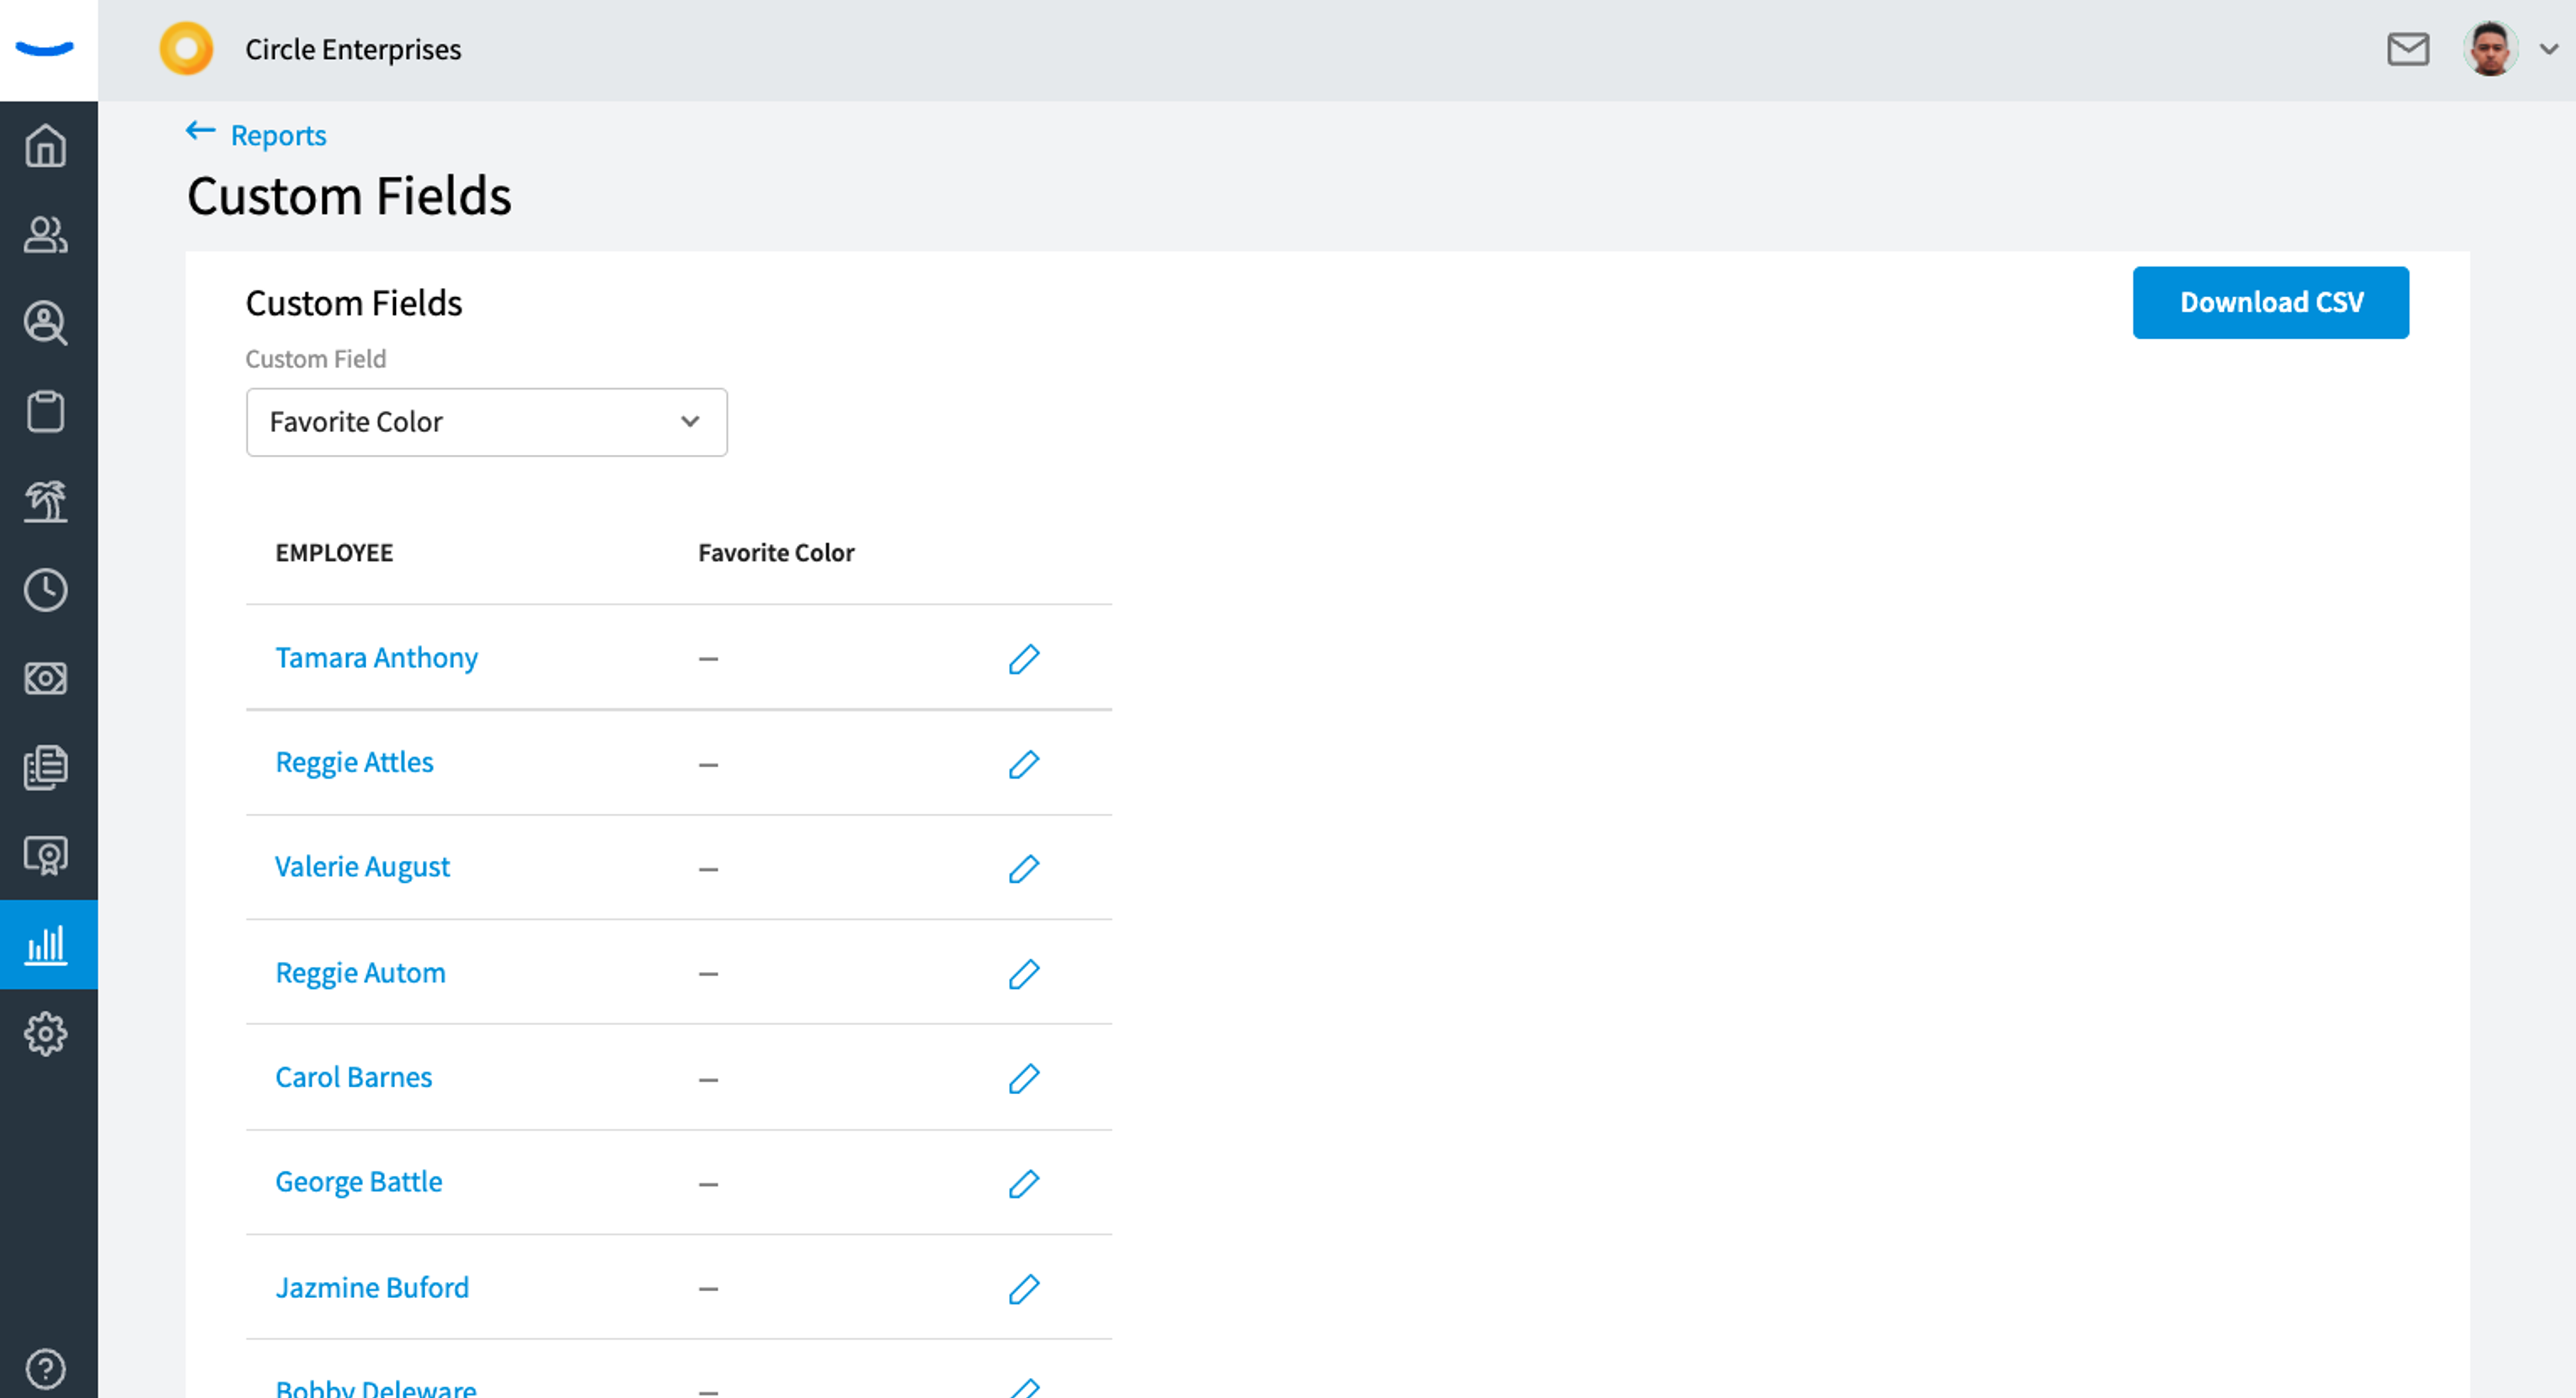Screen dimensions: 2576x1398
Task: Click the user avatar photo
Action: click(2490, 49)
